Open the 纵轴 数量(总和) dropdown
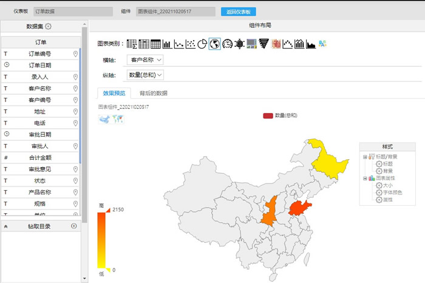Image resolution: width=425 pixels, height=283 pixels. point(146,75)
